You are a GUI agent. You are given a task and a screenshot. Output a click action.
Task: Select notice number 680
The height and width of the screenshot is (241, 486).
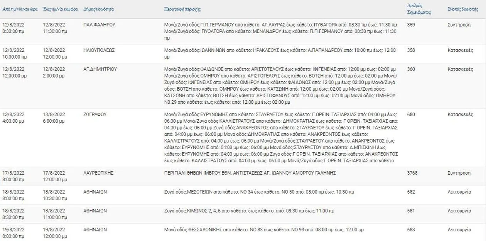click(x=411, y=115)
